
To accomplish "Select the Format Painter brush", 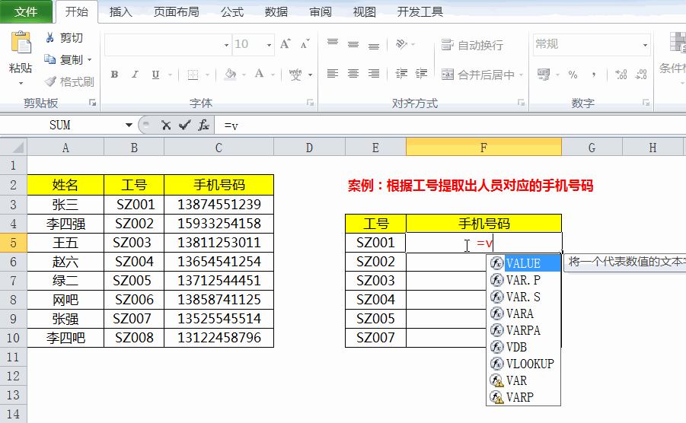I will 50,81.
